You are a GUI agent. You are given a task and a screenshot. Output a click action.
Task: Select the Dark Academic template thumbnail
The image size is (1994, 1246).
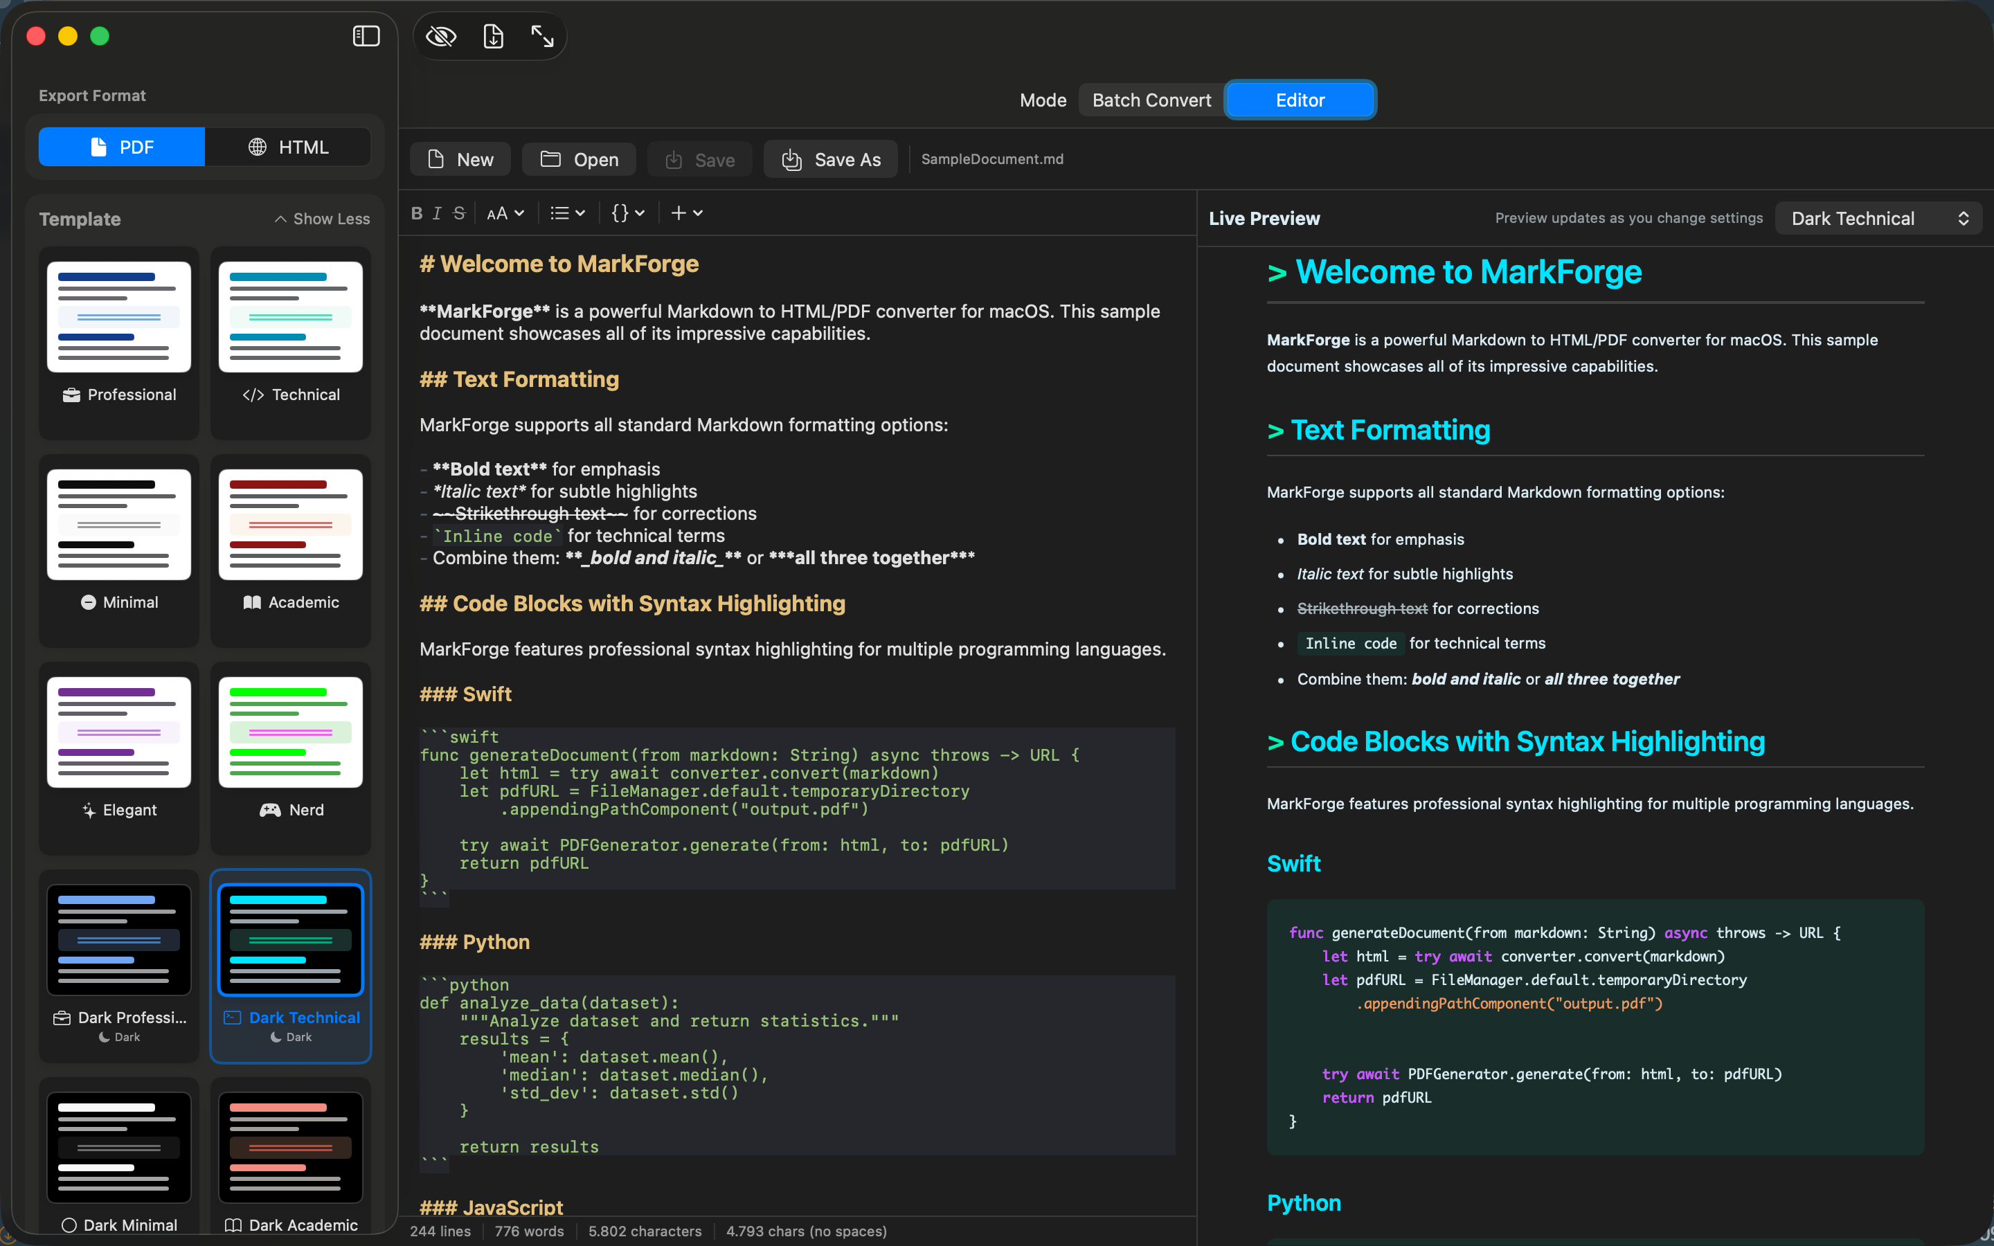click(291, 1148)
